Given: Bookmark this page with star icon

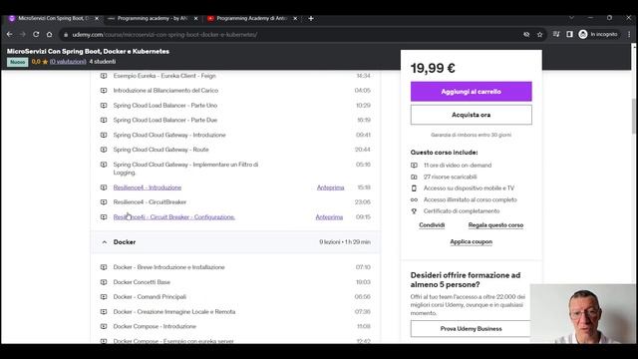Looking at the screenshot, I should [539, 35].
